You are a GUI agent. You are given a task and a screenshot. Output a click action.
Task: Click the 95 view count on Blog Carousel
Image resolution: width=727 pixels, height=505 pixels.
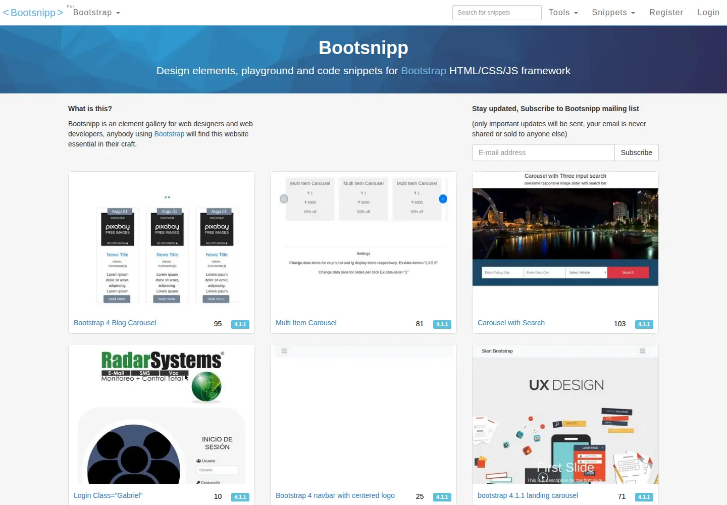click(218, 324)
